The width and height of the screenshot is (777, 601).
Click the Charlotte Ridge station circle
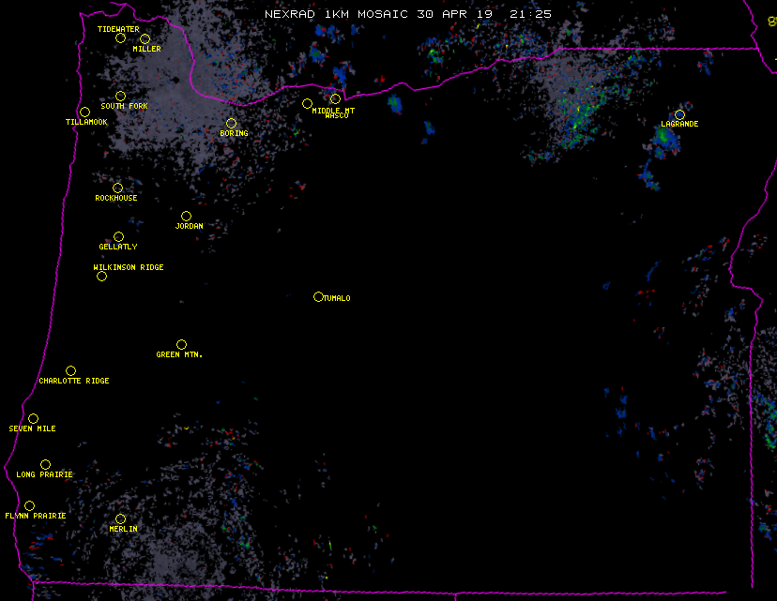(70, 370)
